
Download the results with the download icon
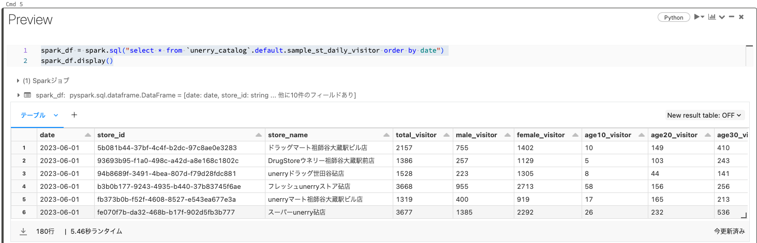point(23,232)
